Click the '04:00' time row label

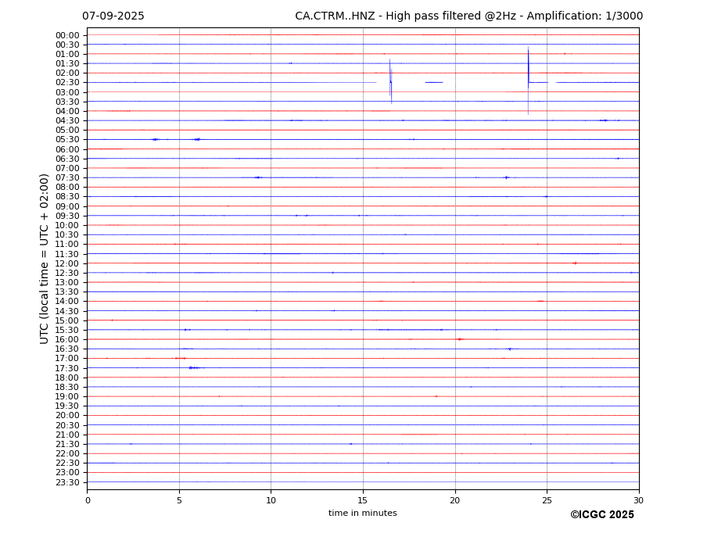coord(67,112)
